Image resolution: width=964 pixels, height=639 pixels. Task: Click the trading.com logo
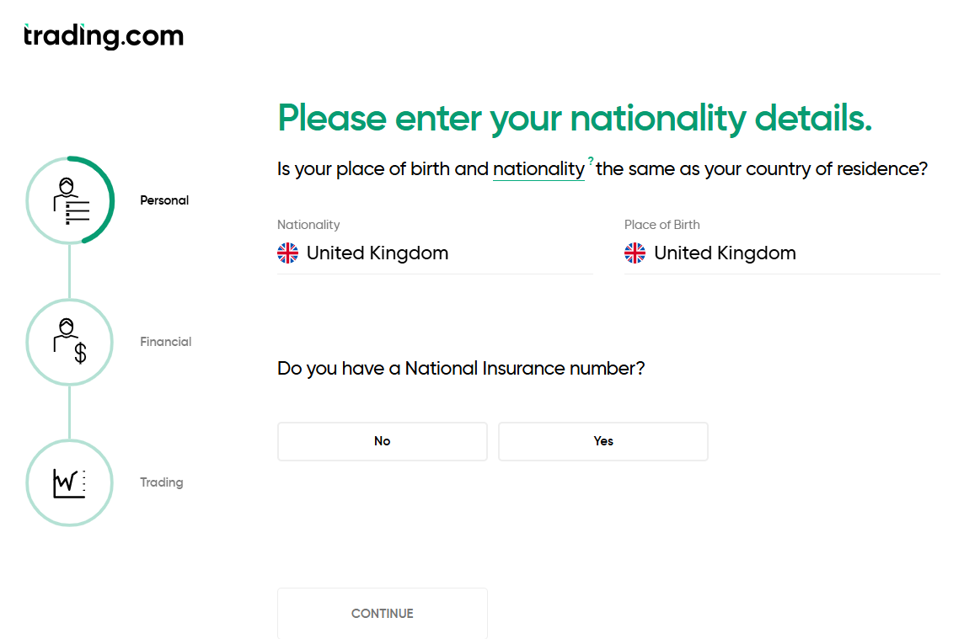pos(104,36)
